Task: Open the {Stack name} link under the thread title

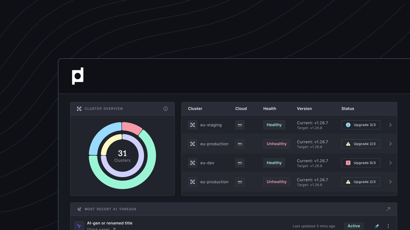Action: click(x=101, y=229)
